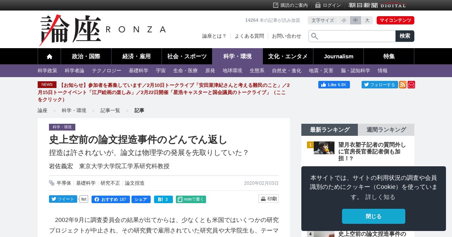
Task: Open the 科学政策 subcategory
Action: (47, 71)
